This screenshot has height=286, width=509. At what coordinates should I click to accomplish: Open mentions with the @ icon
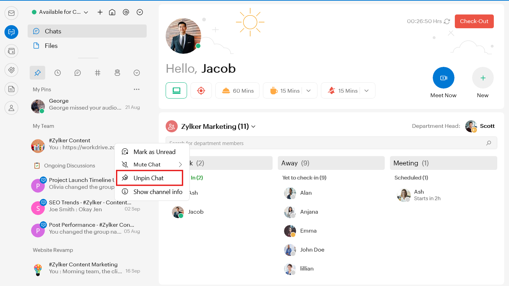[126, 12]
